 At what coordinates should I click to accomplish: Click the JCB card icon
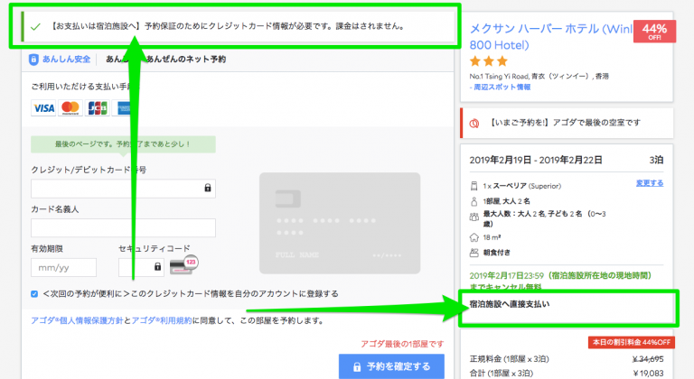pyautogui.click(x=98, y=108)
